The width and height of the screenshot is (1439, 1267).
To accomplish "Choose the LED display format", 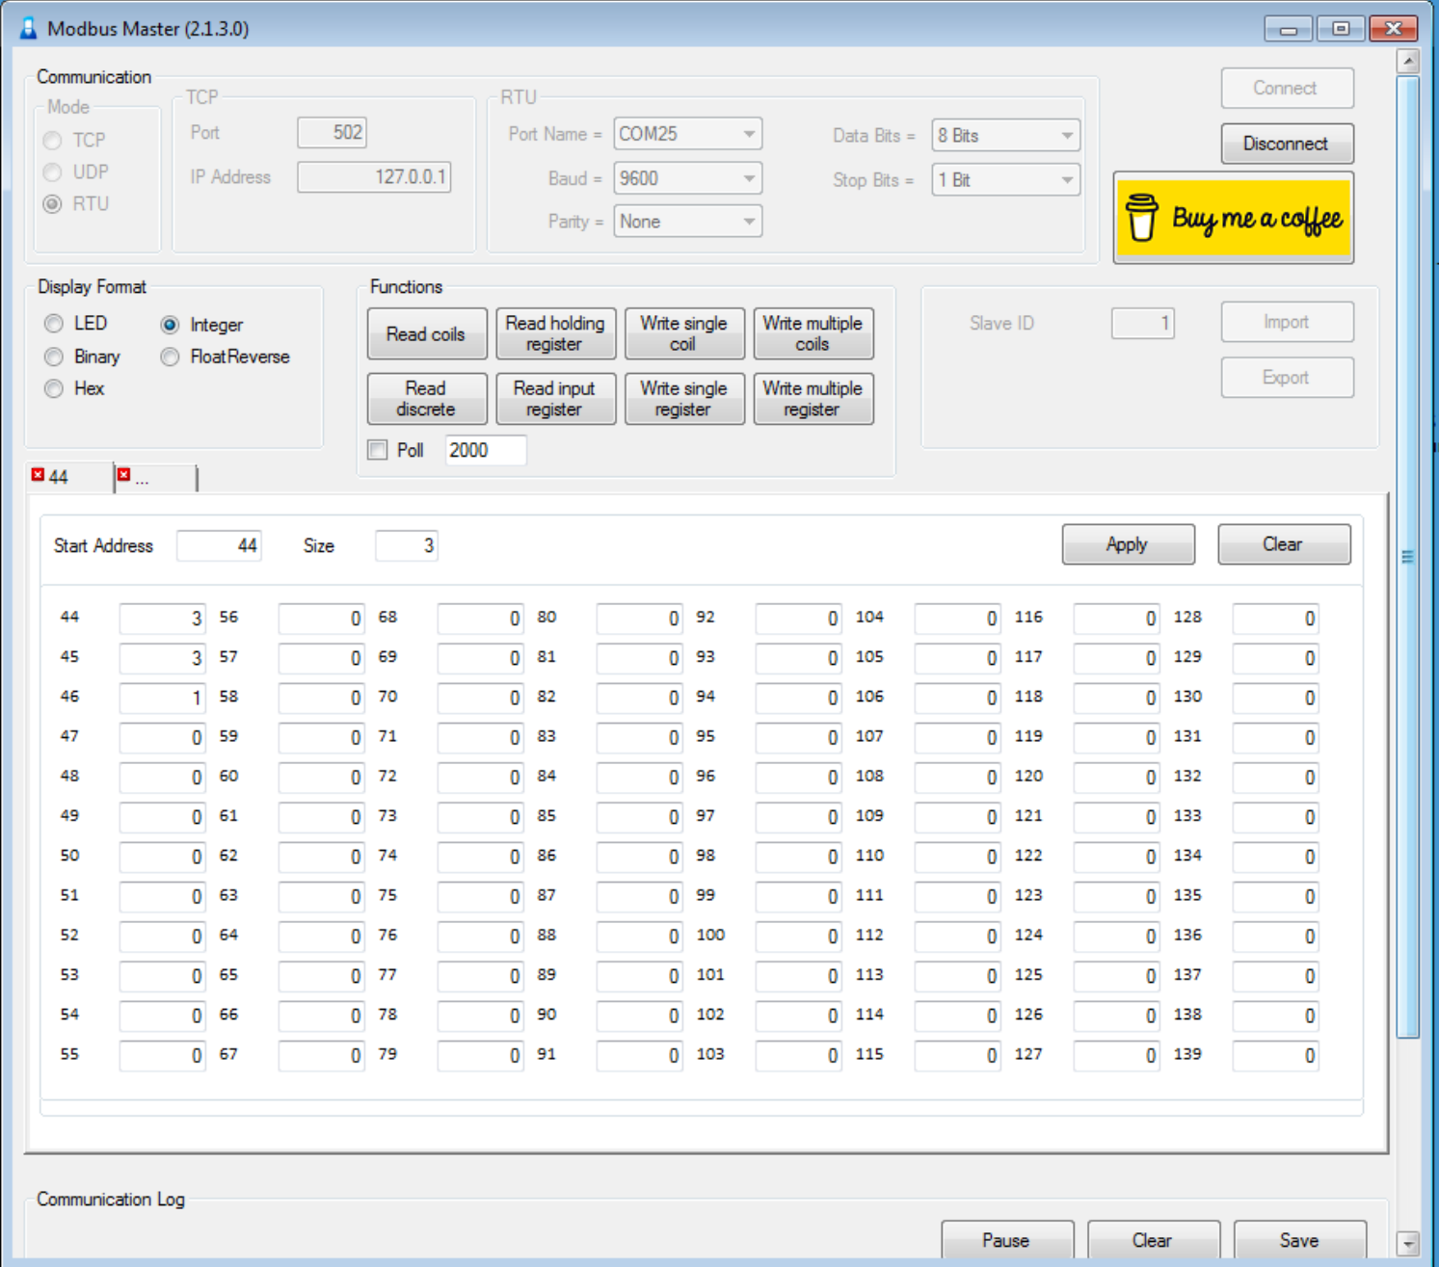I will click(x=54, y=324).
